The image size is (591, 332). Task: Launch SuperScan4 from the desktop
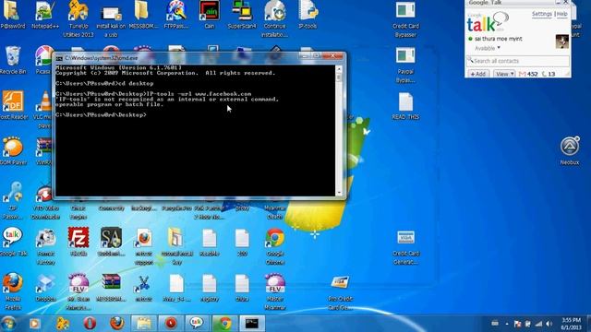[x=242, y=15]
